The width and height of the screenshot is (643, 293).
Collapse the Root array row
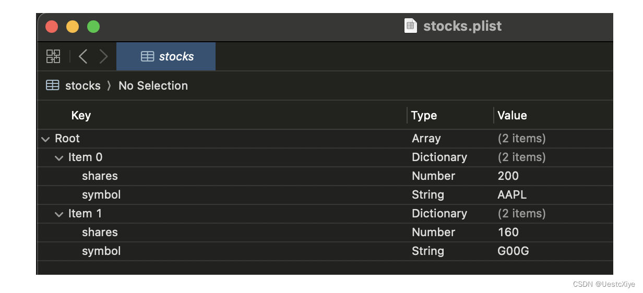[x=46, y=139]
